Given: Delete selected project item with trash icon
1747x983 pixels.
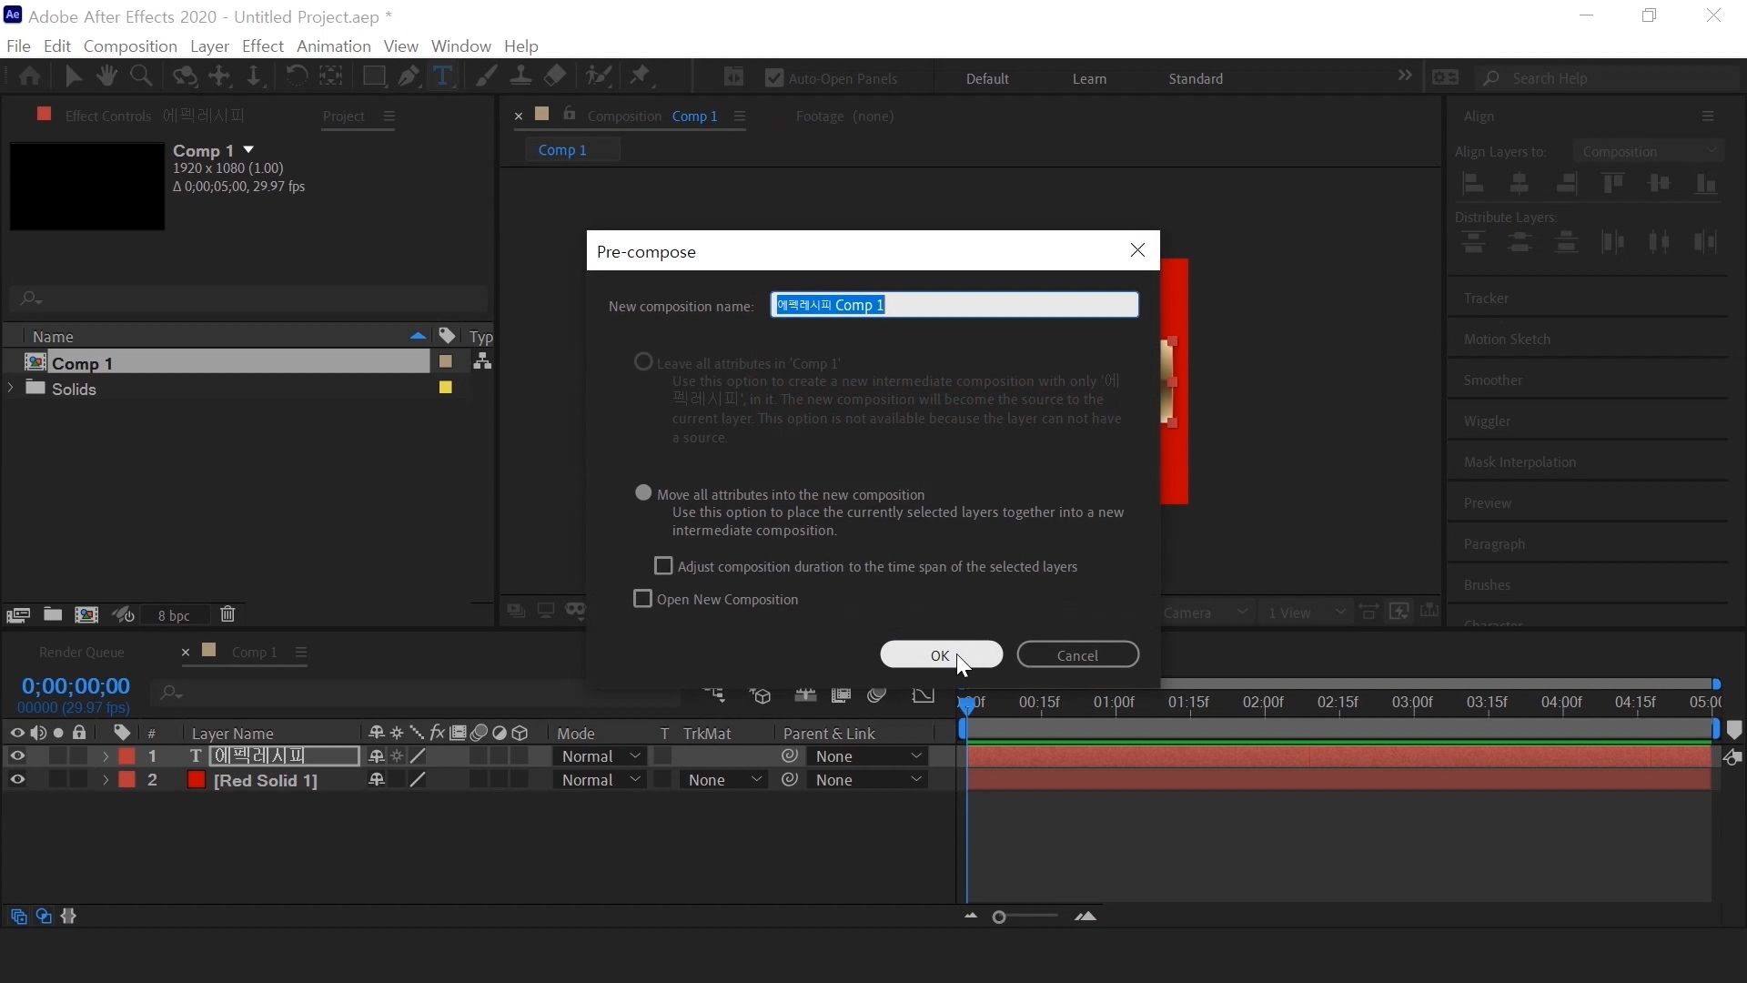Looking at the screenshot, I should [x=227, y=614].
